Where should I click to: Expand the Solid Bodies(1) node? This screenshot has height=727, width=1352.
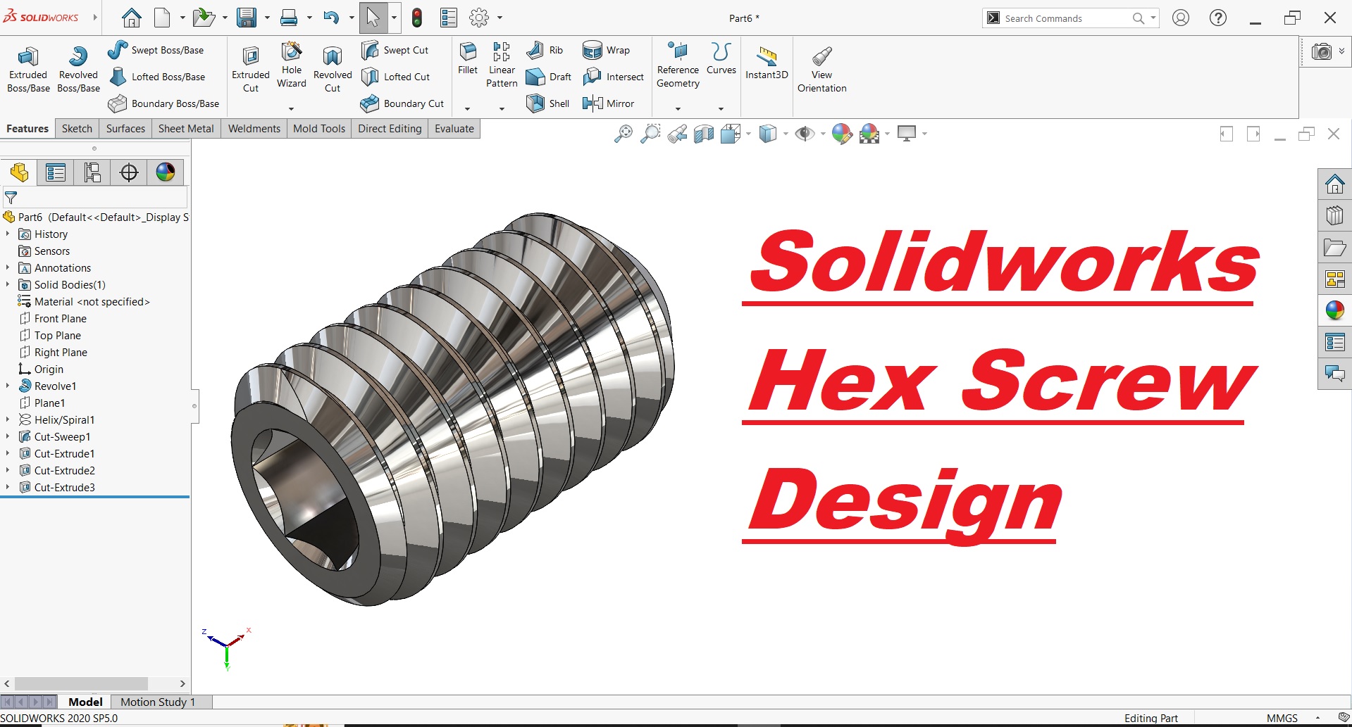8,284
